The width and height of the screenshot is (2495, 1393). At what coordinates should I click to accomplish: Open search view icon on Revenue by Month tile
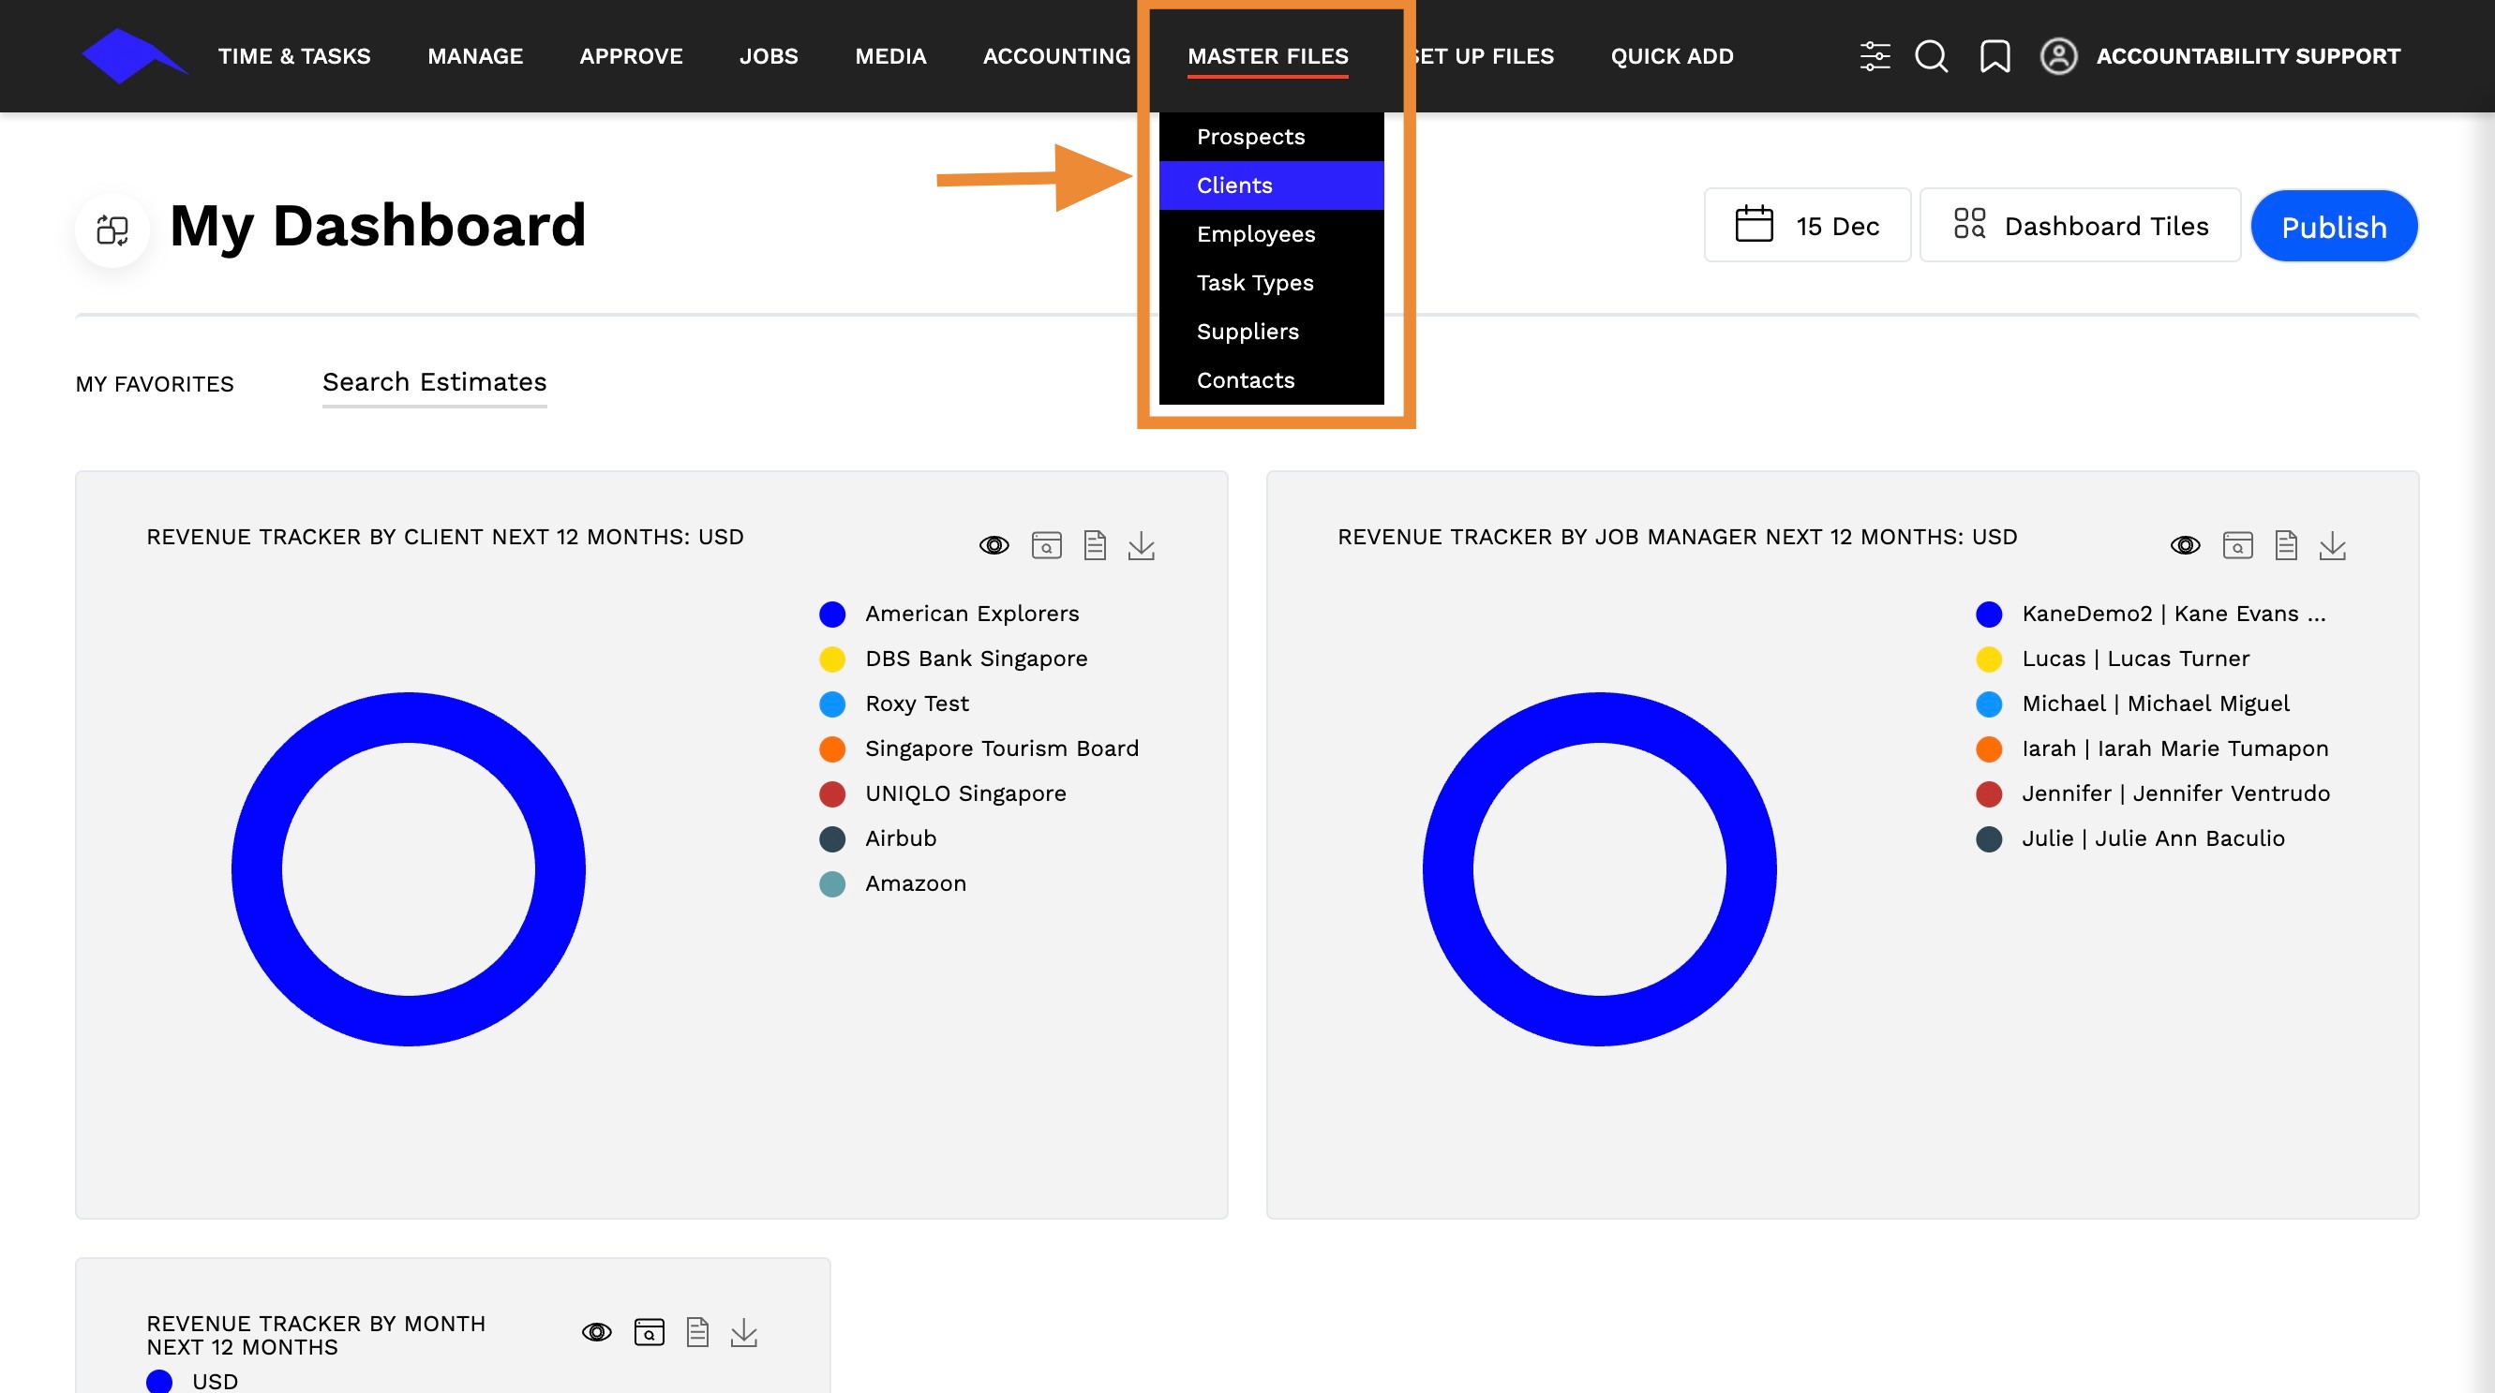[649, 1333]
